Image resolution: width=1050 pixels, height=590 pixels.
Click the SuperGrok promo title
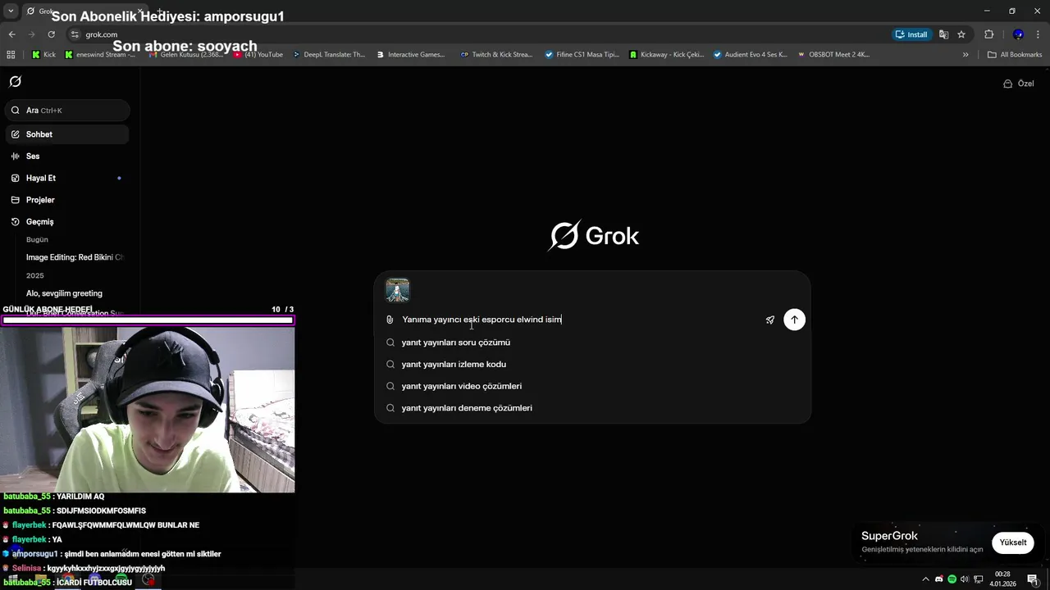click(x=889, y=536)
